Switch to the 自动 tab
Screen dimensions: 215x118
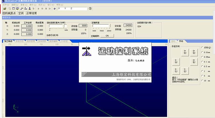click(x=173, y=41)
